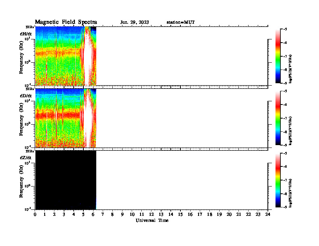319x246 pixels.
Task: Click hour tick label 16 on time axis
Action: [190, 214]
